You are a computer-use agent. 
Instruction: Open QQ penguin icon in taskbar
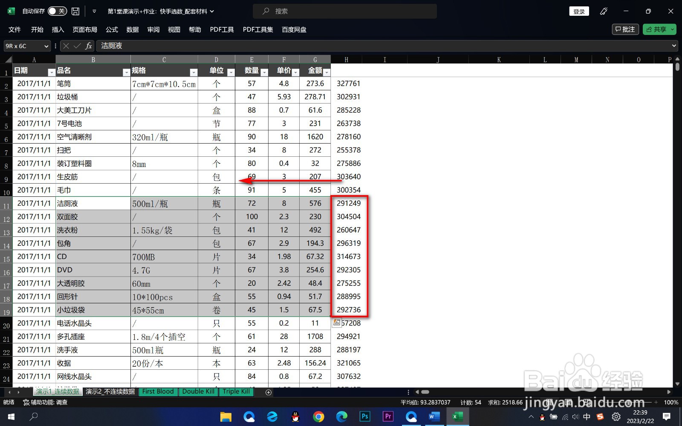(x=295, y=417)
